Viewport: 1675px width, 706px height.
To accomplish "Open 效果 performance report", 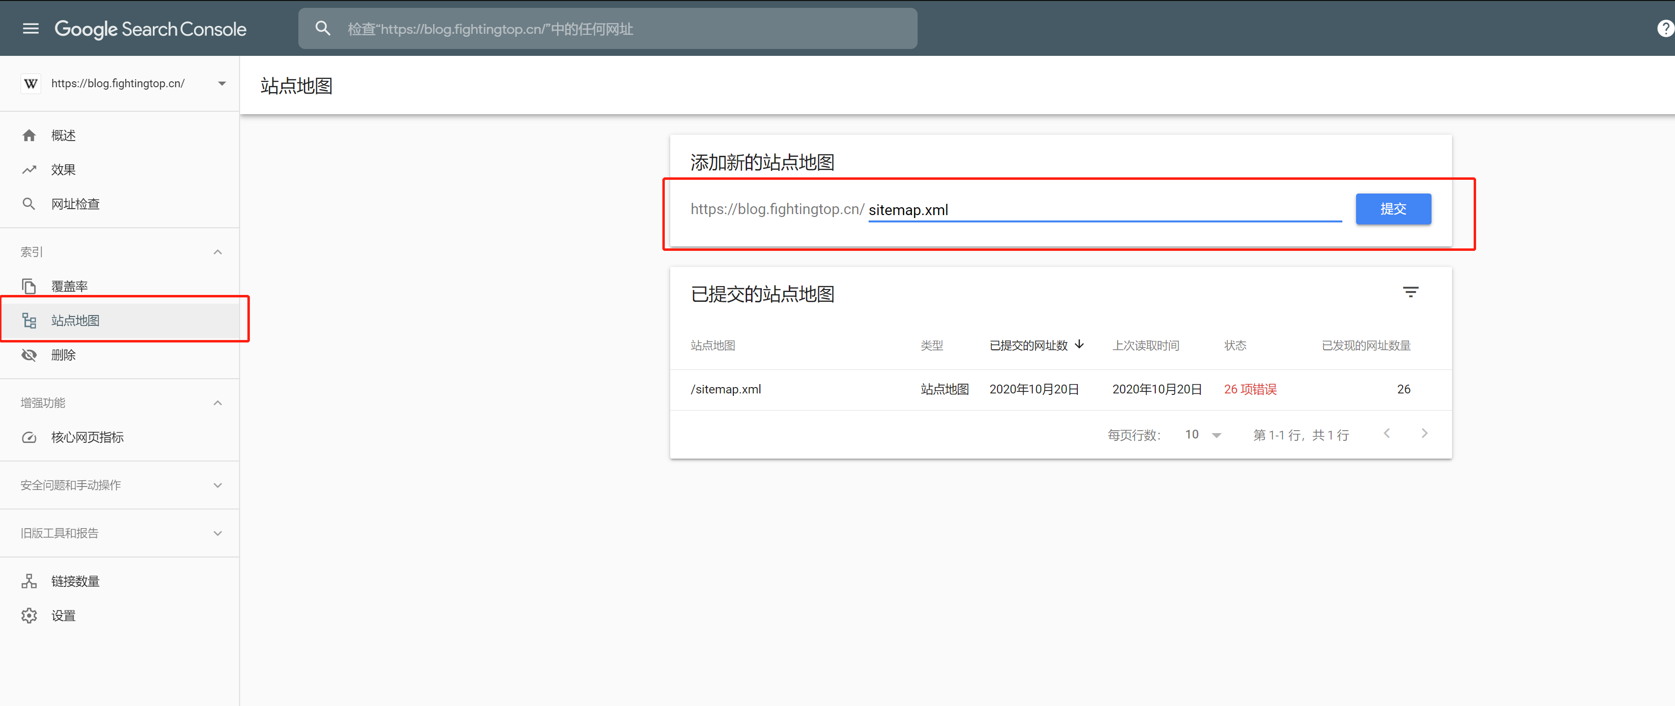I will pyautogui.click(x=120, y=170).
